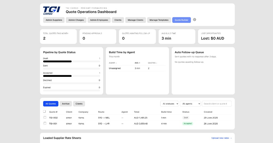Open the settings gear icon
The width and height of the screenshot is (273, 143).
click(194, 20)
